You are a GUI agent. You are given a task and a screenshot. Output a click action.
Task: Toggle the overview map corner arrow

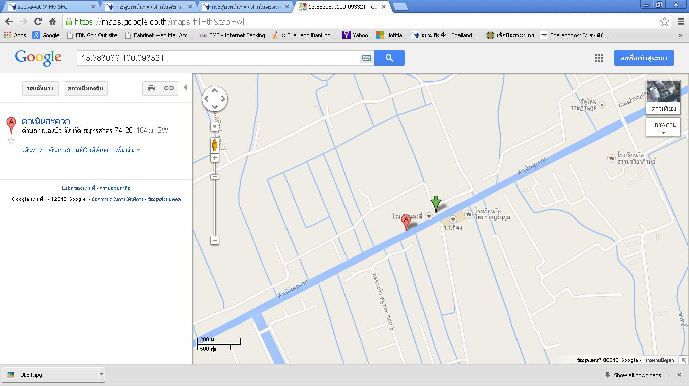tap(683, 360)
